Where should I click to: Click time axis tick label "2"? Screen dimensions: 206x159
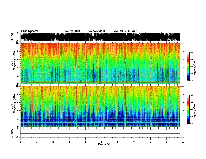[53, 142]
